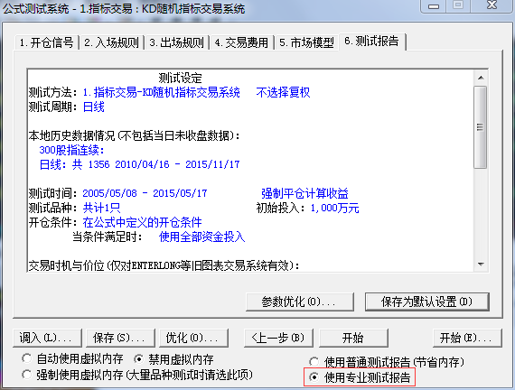Go back with <上一步(B) button
The image size is (515, 390).
[x=278, y=338]
